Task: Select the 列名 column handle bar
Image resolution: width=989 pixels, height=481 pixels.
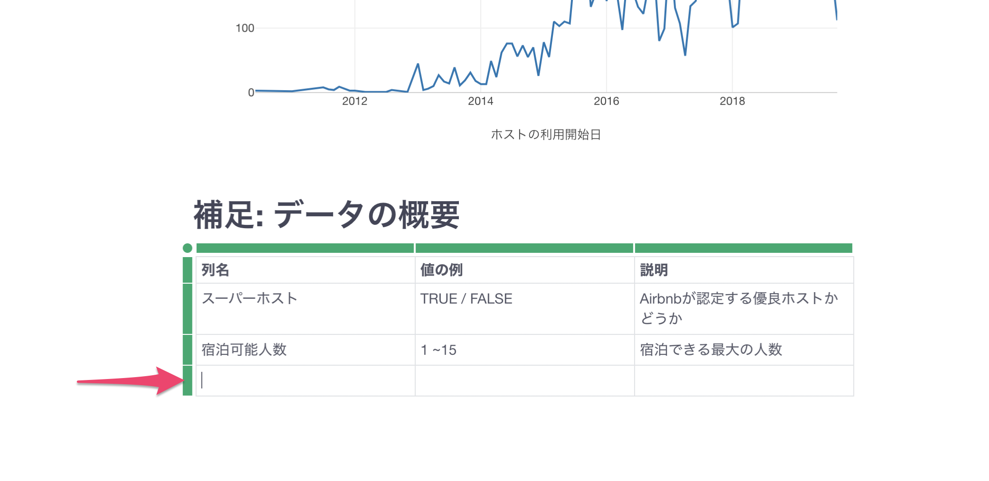Action: 305,248
